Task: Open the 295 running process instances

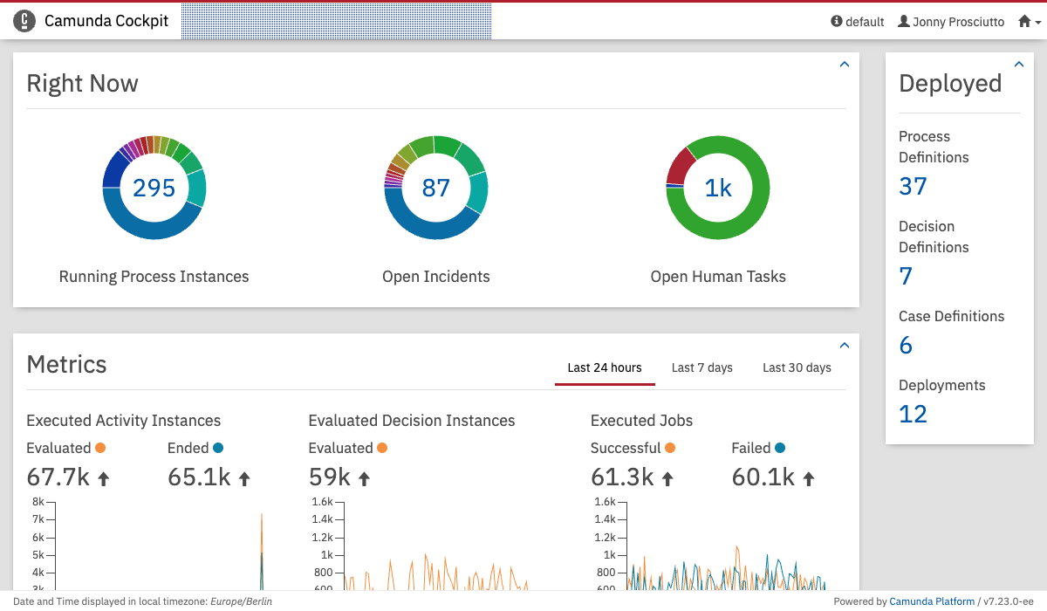Action: tap(154, 188)
